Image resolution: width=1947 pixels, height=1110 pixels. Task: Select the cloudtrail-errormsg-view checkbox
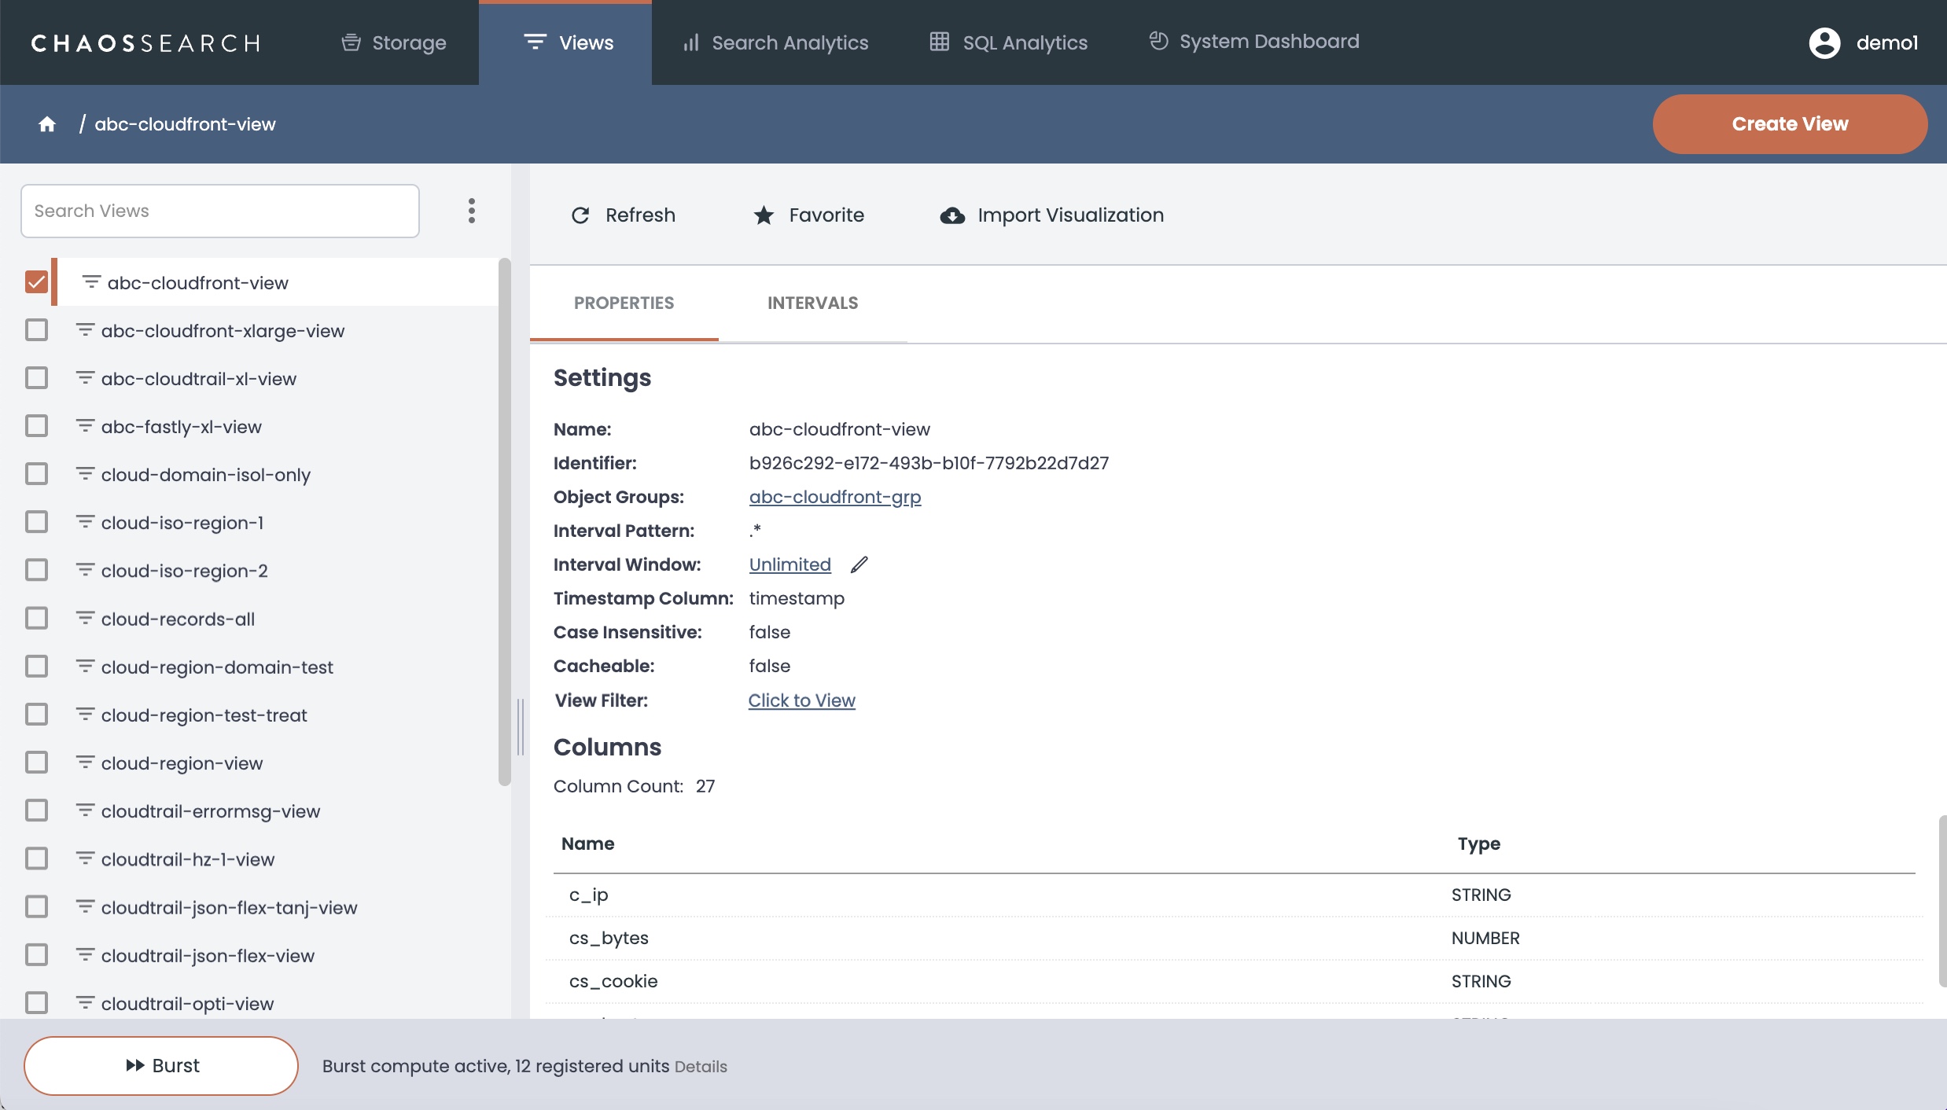36,810
